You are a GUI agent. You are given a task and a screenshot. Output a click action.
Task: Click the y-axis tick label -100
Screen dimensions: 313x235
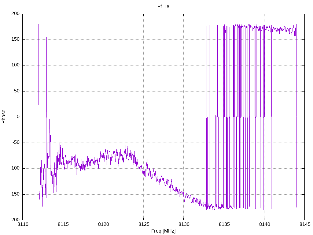(x=15, y=168)
